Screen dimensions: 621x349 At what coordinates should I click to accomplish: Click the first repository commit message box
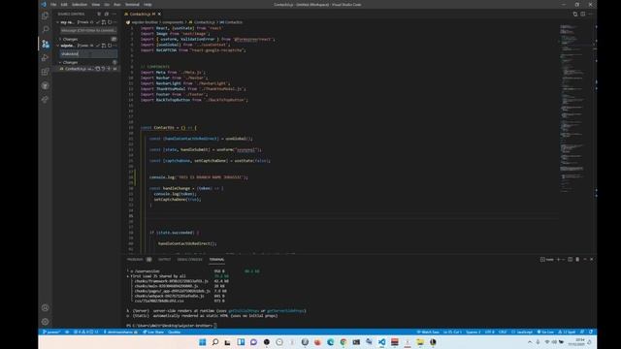point(88,30)
